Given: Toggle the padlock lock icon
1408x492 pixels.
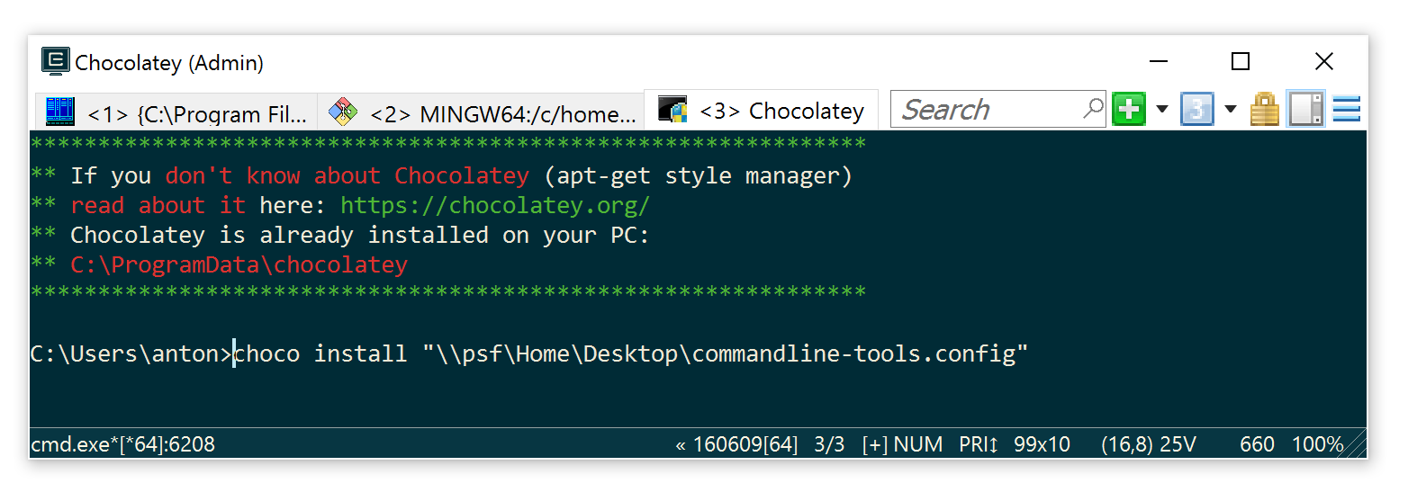Looking at the screenshot, I should (1265, 110).
